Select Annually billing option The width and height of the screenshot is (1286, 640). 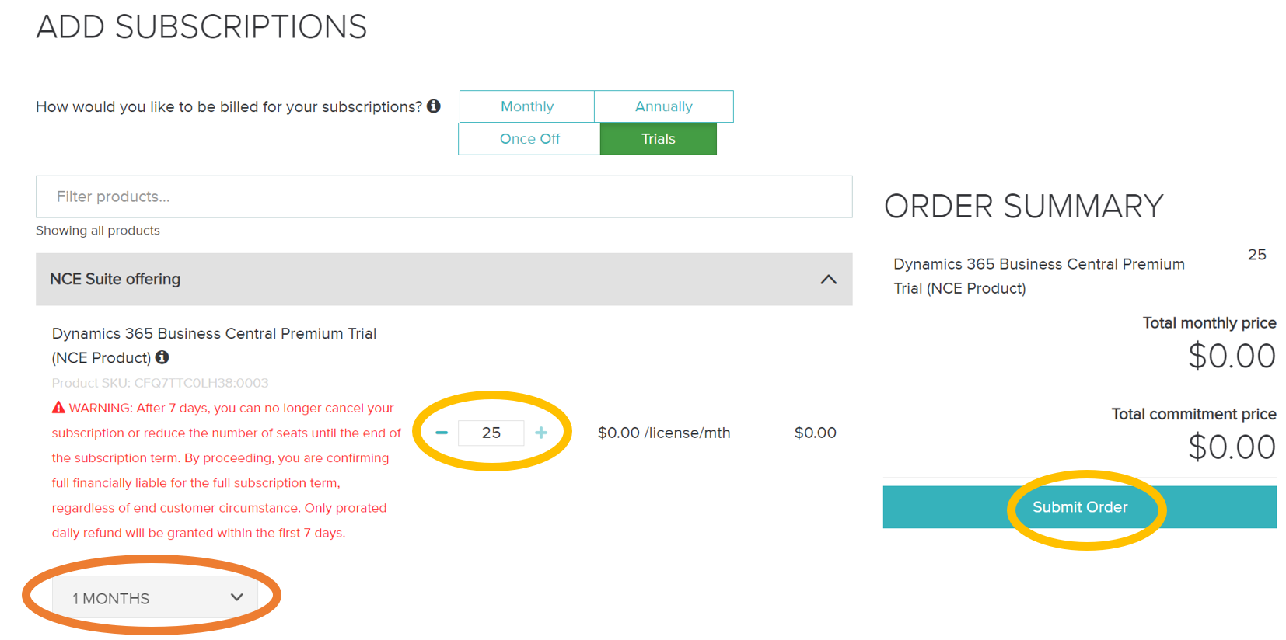click(663, 106)
